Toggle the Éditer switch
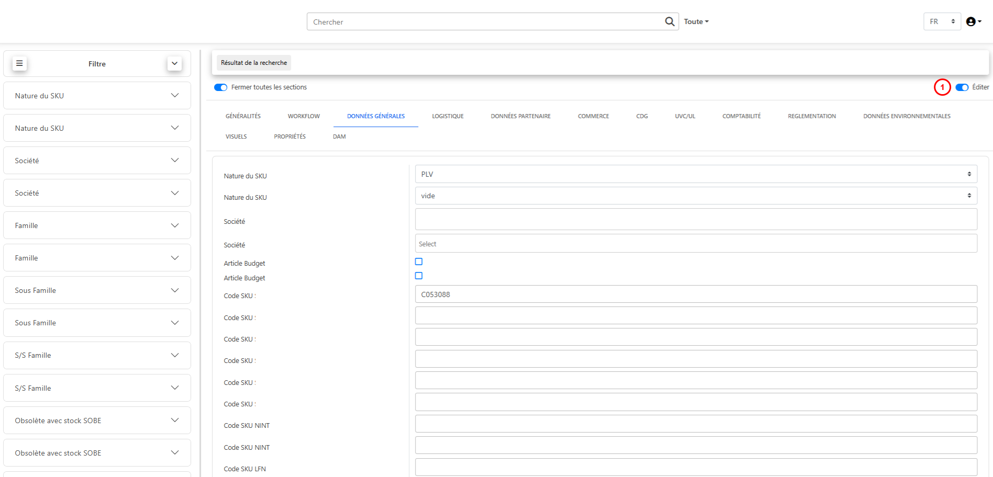This screenshot has width=993, height=477. click(x=962, y=87)
